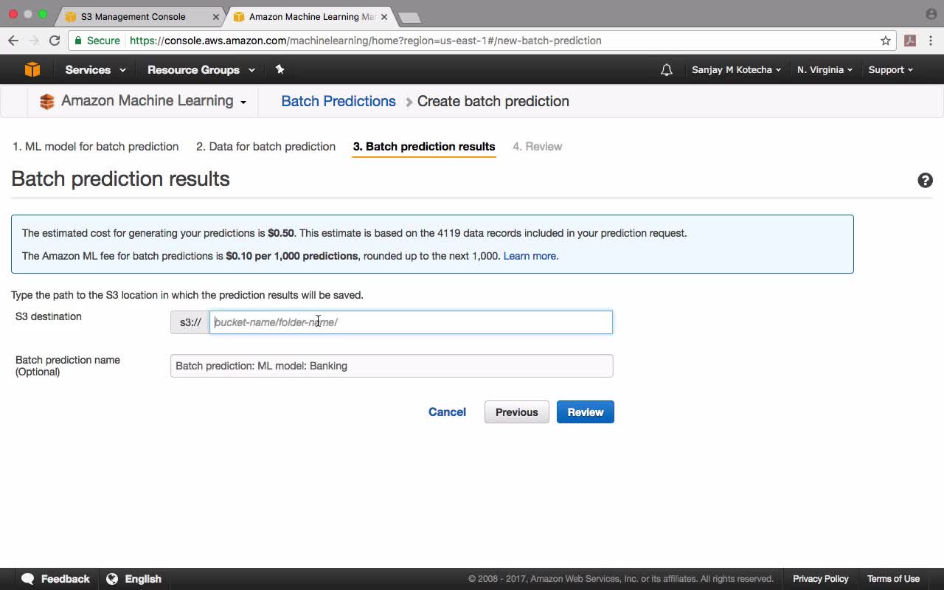
Task: Open the Learn more pricing link
Action: (530, 256)
